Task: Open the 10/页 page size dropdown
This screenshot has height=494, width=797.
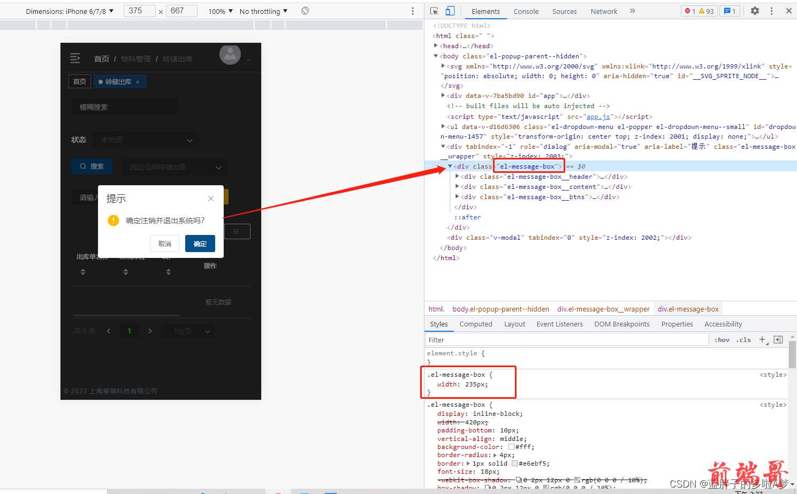Action: [x=186, y=331]
